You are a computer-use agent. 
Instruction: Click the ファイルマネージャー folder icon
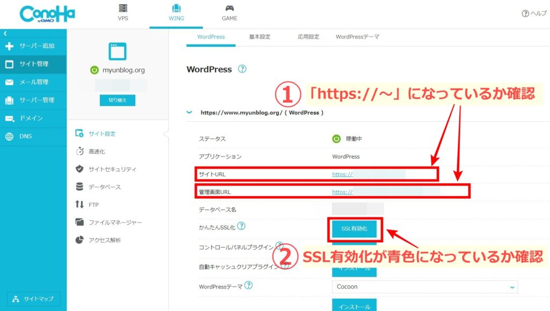pos(79,222)
